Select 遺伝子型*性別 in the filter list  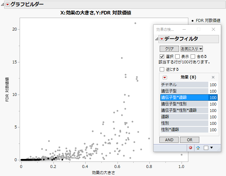pos(184,104)
